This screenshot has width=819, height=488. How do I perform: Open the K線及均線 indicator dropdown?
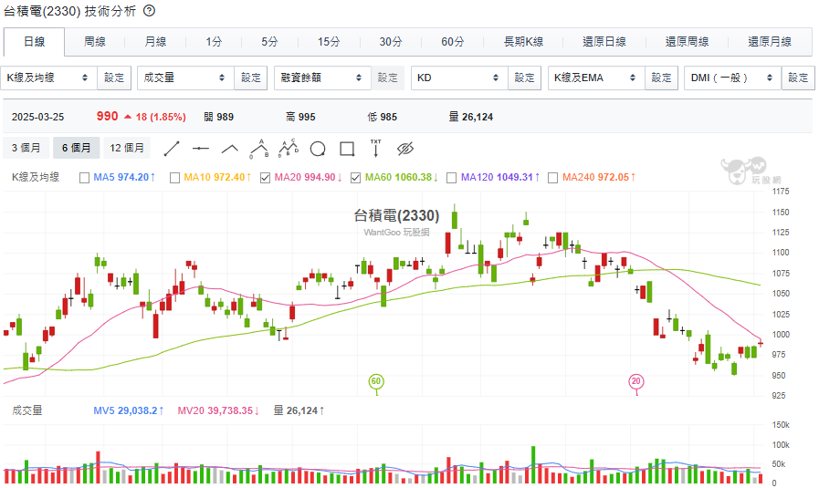(x=49, y=78)
